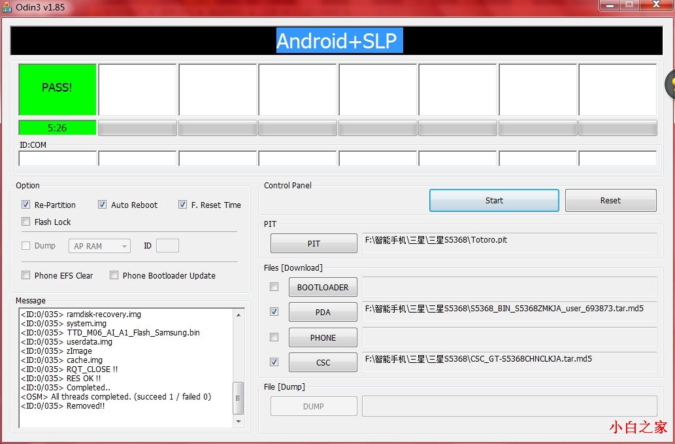Click the 'Removed!!' log line

pyautogui.click(x=63, y=405)
